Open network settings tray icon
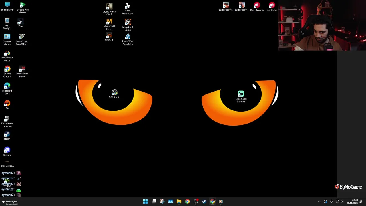 click(337, 201)
